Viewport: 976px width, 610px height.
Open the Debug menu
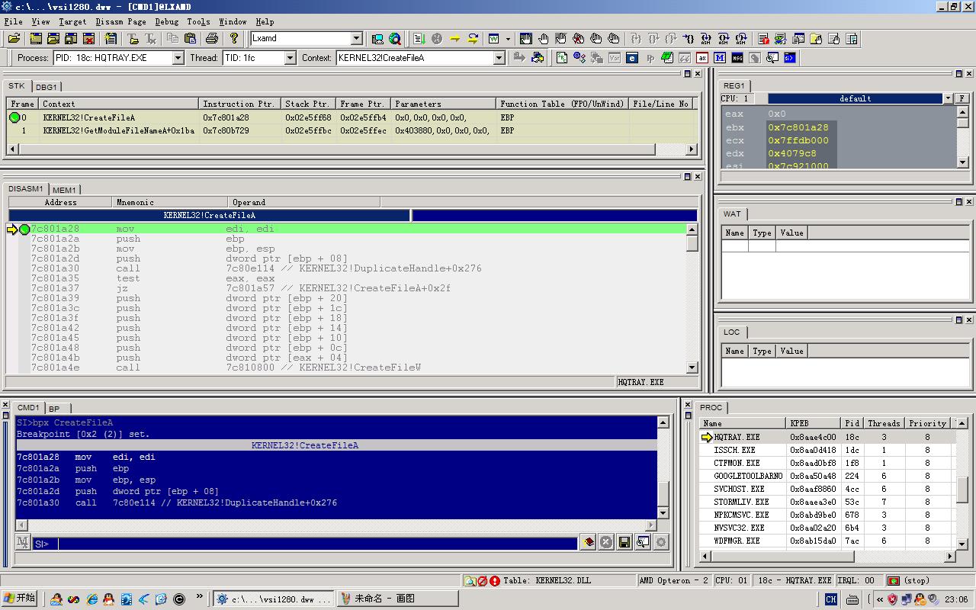(x=166, y=21)
